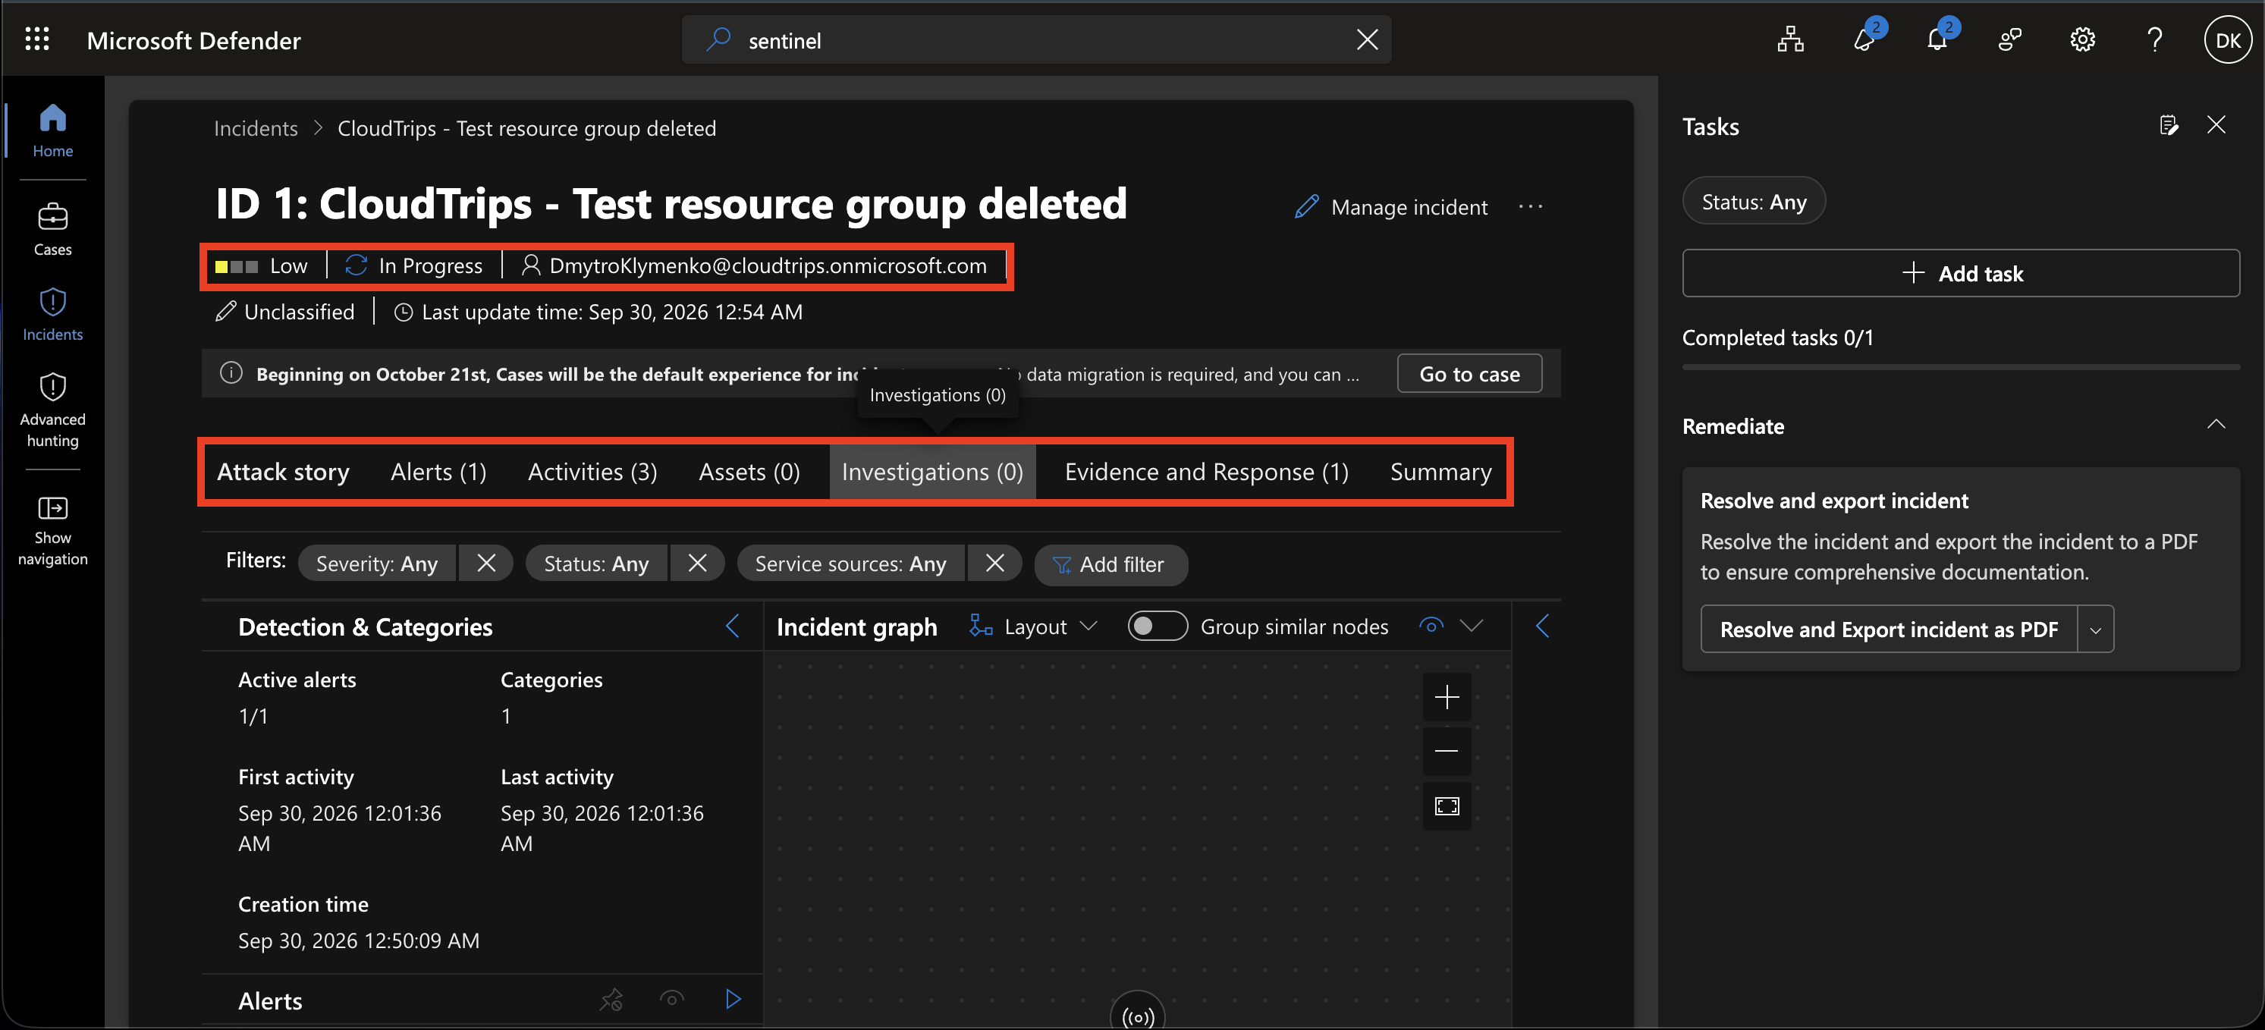Close the Tasks panel

coord(2216,126)
